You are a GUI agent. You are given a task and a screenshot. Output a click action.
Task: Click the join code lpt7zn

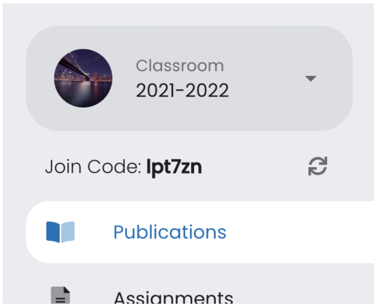click(x=174, y=167)
